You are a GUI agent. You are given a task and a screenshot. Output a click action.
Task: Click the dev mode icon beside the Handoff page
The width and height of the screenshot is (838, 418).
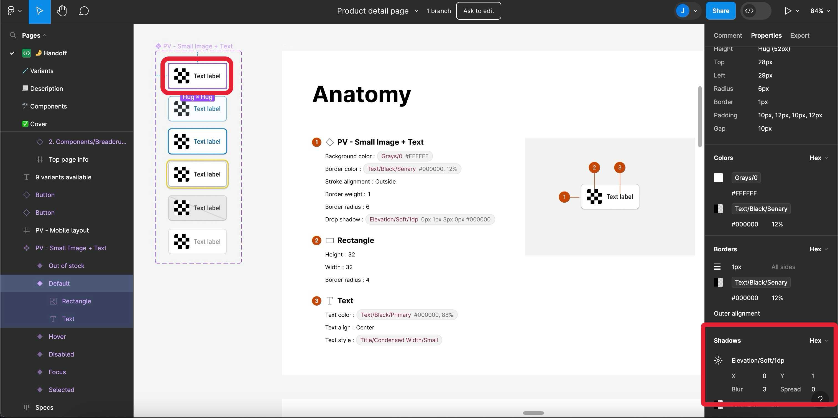[27, 53]
